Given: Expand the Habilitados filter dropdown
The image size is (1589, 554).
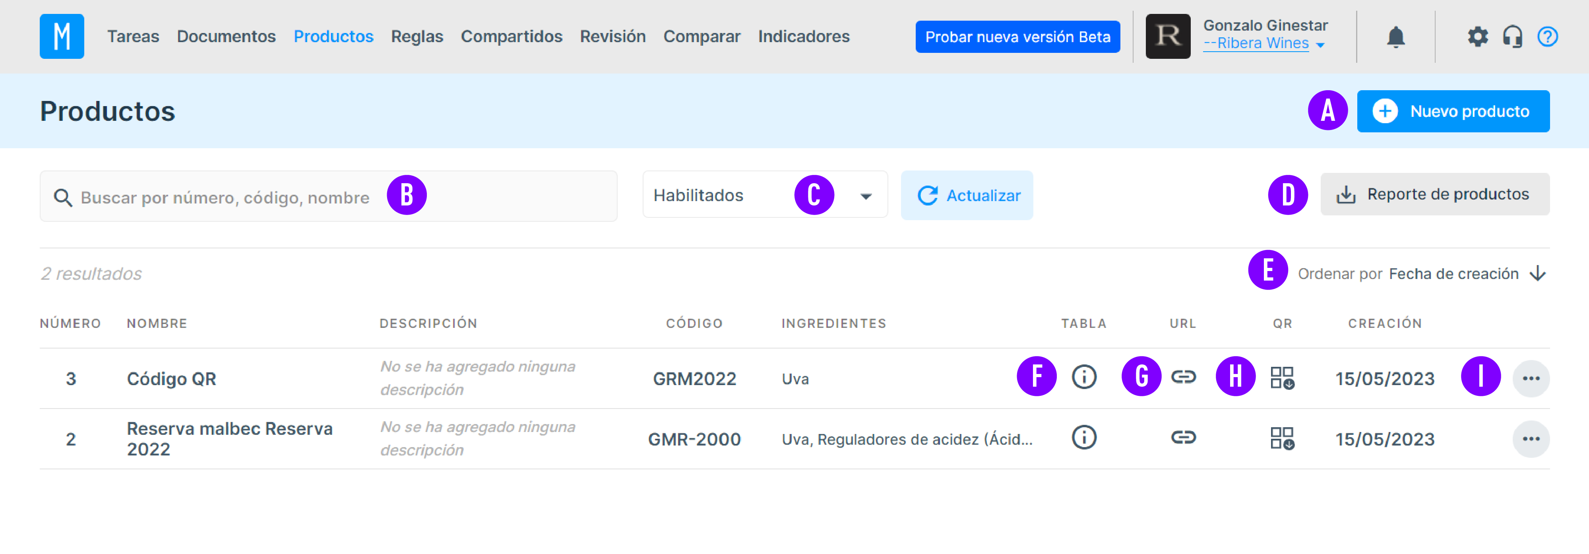Looking at the screenshot, I should pos(765,196).
